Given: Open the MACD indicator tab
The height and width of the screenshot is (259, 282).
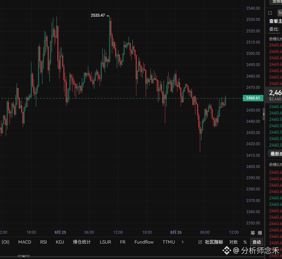Looking at the screenshot, I should 25,242.
